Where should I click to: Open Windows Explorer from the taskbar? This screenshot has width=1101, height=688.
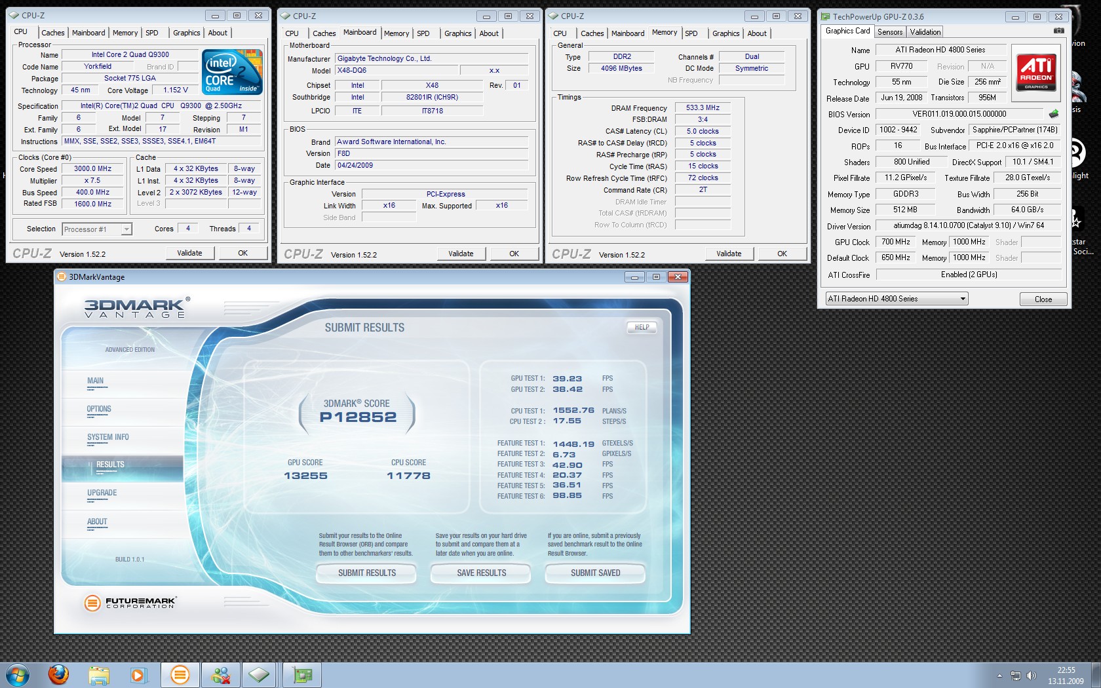(x=99, y=675)
